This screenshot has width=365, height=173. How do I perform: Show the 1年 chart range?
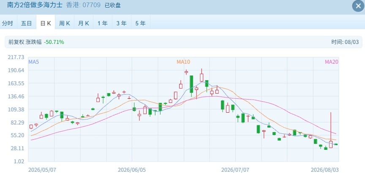[x=102, y=23]
